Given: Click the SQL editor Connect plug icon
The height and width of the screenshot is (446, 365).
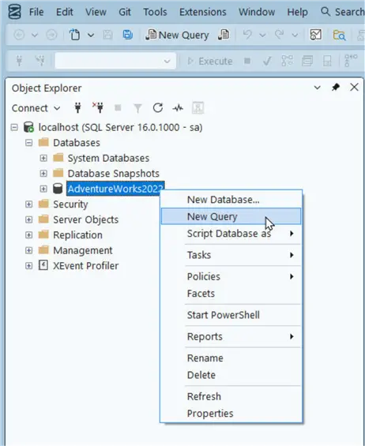Looking at the screenshot, I should [20, 61].
